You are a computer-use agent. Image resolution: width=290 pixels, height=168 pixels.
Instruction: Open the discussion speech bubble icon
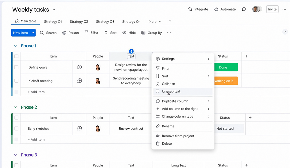pos(244,9)
